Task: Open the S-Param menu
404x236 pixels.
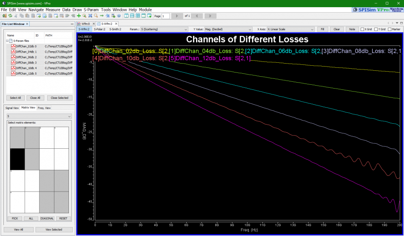Action: (91, 9)
